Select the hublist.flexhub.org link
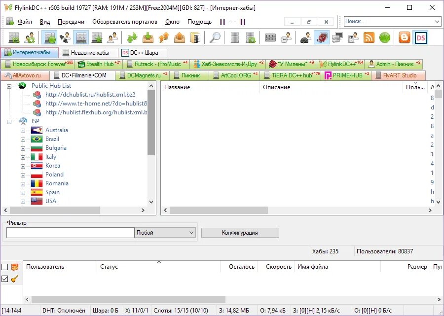444x316 pixels. tap(96, 112)
